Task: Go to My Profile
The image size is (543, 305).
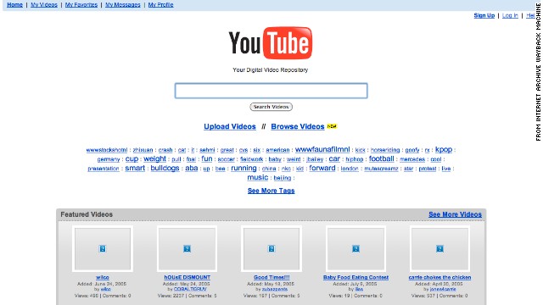Action: click(x=160, y=5)
